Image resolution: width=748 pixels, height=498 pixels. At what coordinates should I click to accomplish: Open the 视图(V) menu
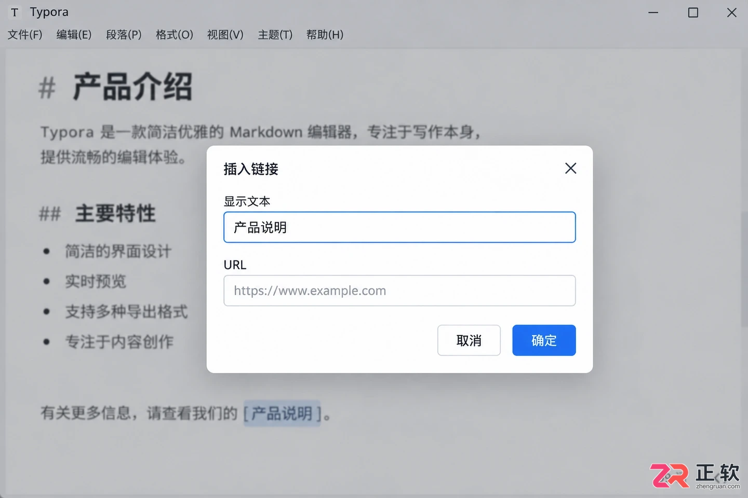[x=225, y=35]
